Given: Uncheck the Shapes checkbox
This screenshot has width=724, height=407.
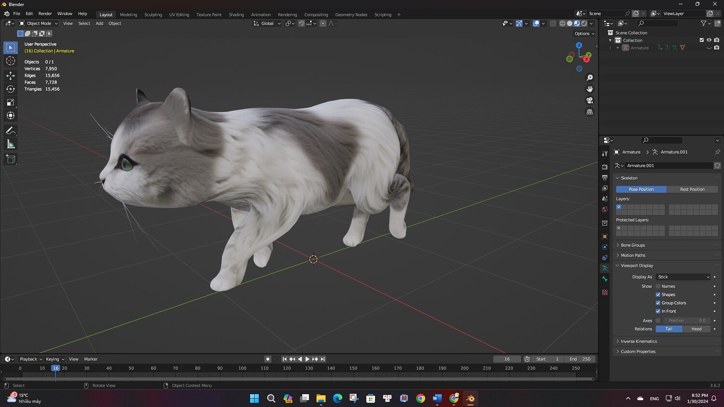Looking at the screenshot, I should coord(658,295).
